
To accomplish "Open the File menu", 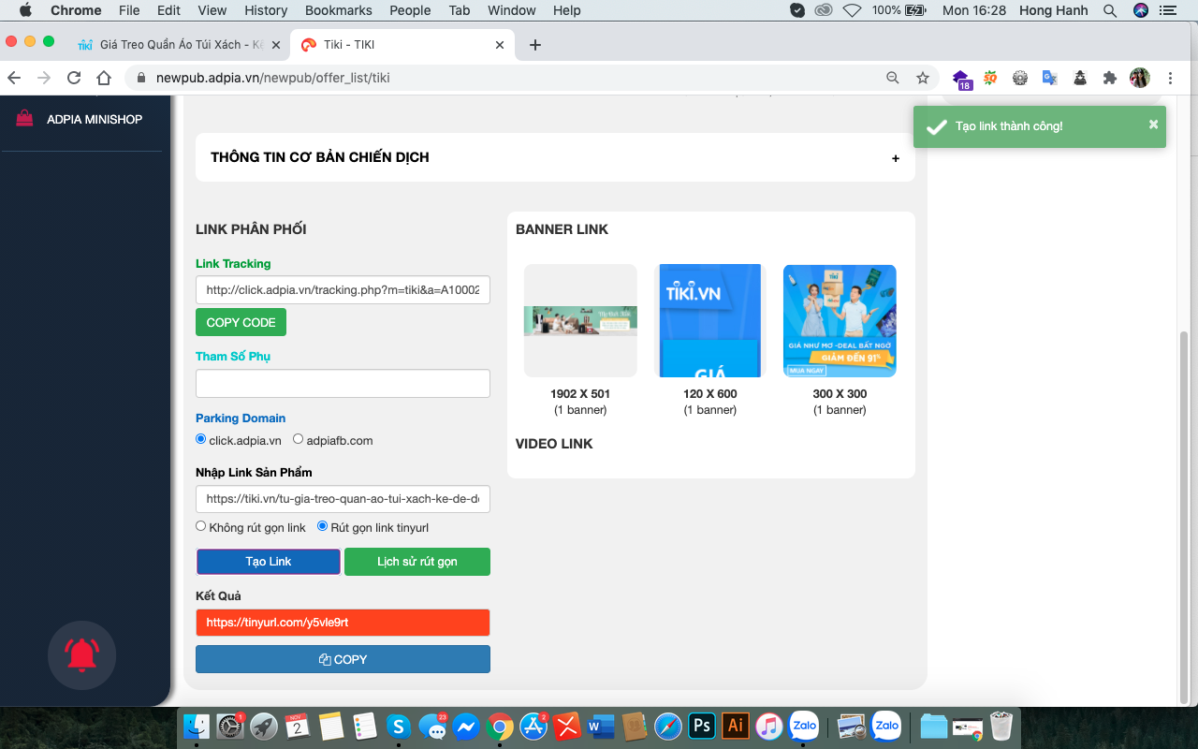I will 129,10.
